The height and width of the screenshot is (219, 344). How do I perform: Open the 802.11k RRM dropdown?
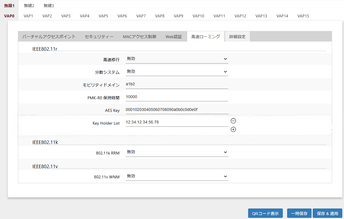177,152
